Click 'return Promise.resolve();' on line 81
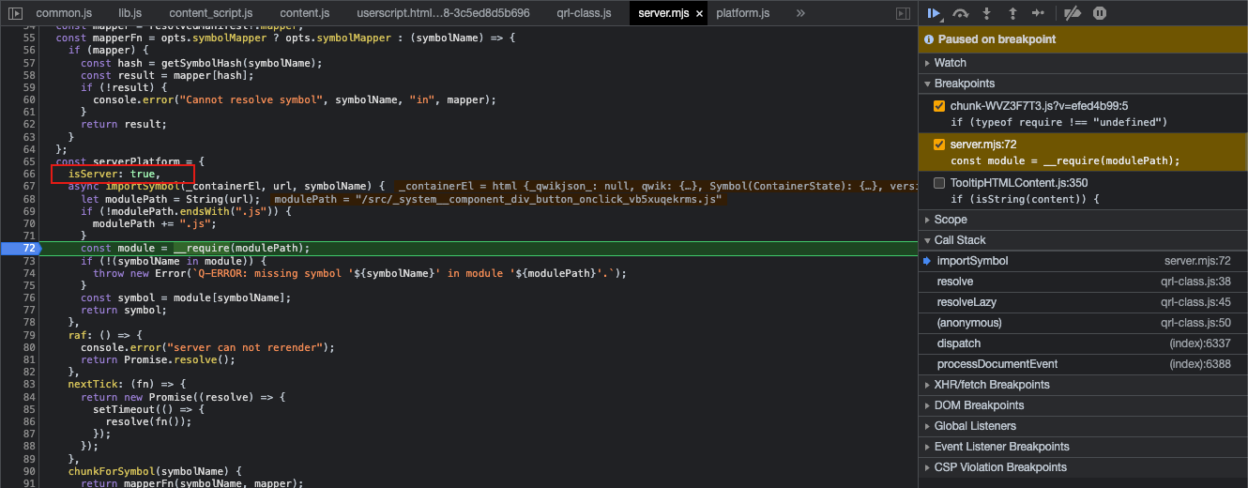The width and height of the screenshot is (1248, 488). point(158,359)
